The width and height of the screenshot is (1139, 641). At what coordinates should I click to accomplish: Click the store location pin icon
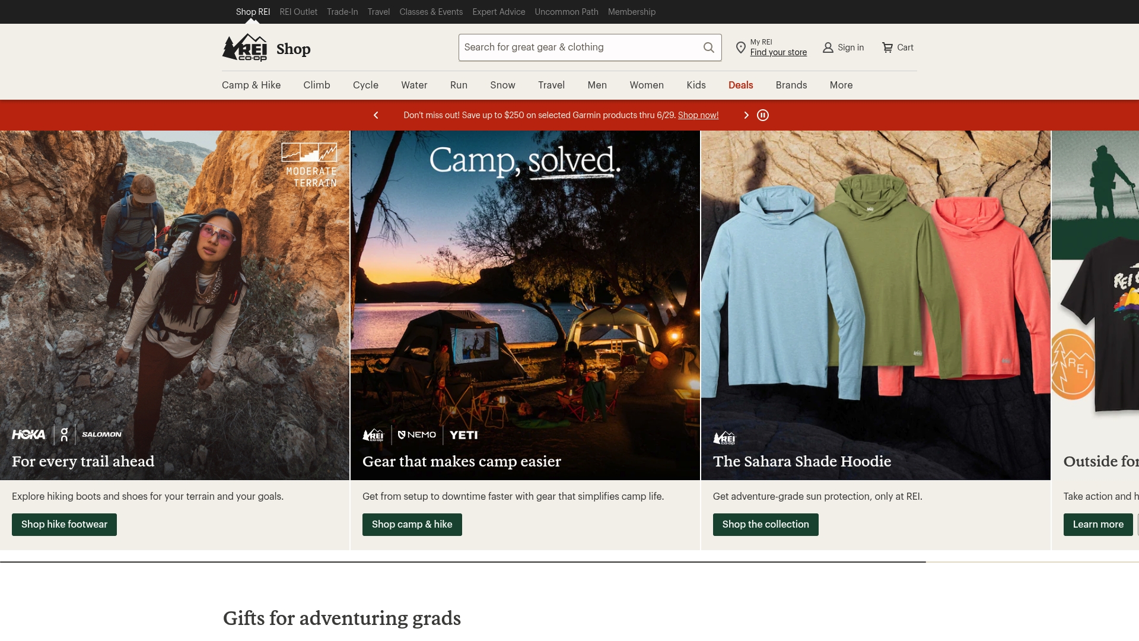(x=740, y=47)
